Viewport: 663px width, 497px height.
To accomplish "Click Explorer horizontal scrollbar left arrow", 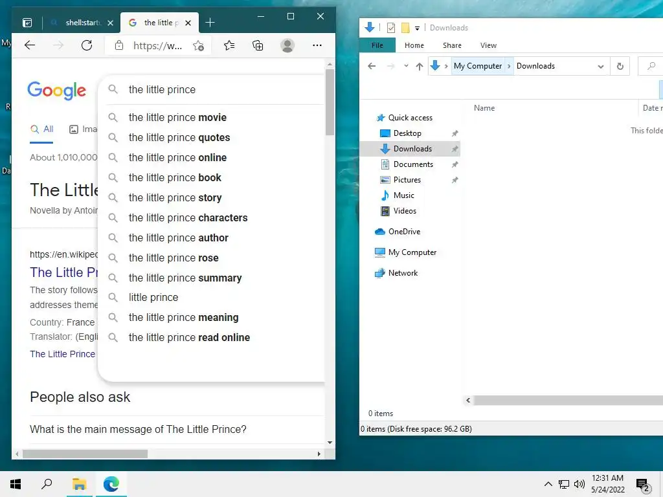I will (468, 400).
